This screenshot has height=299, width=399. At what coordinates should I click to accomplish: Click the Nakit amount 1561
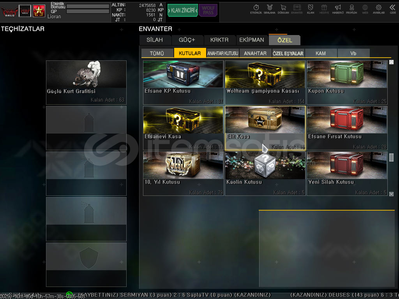coord(151,15)
